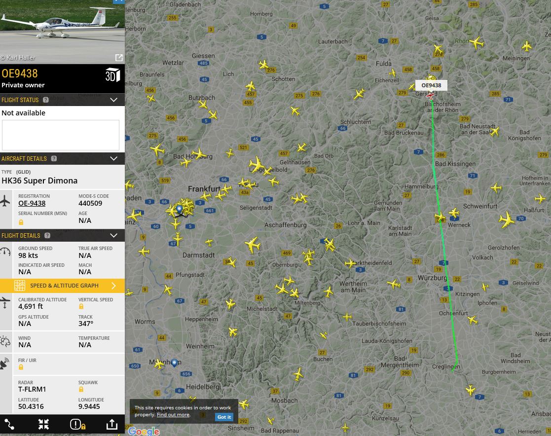The image size is (551, 436).
Task: Click the flight route icon in bottom bar
Action: click(9, 424)
